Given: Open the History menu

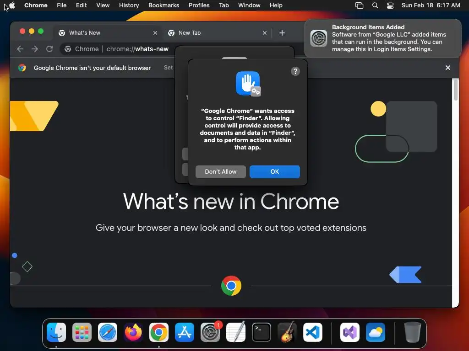Looking at the screenshot, I should point(129,5).
